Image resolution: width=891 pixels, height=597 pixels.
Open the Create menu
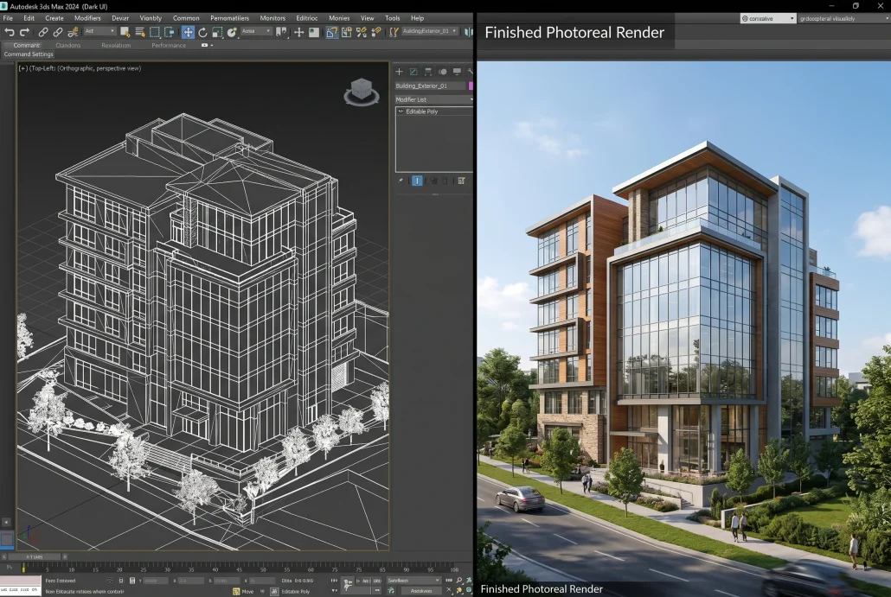[54, 18]
